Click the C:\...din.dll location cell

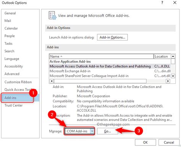pos(162,71)
